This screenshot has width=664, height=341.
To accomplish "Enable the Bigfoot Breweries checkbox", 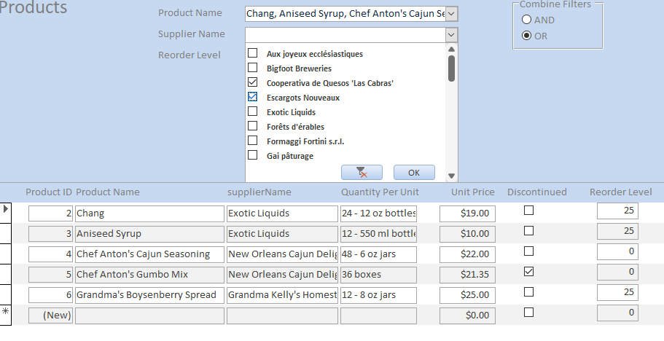I will [x=253, y=68].
